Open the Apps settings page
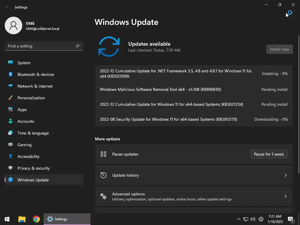Viewport: 300px width, 225px height. point(44,110)
